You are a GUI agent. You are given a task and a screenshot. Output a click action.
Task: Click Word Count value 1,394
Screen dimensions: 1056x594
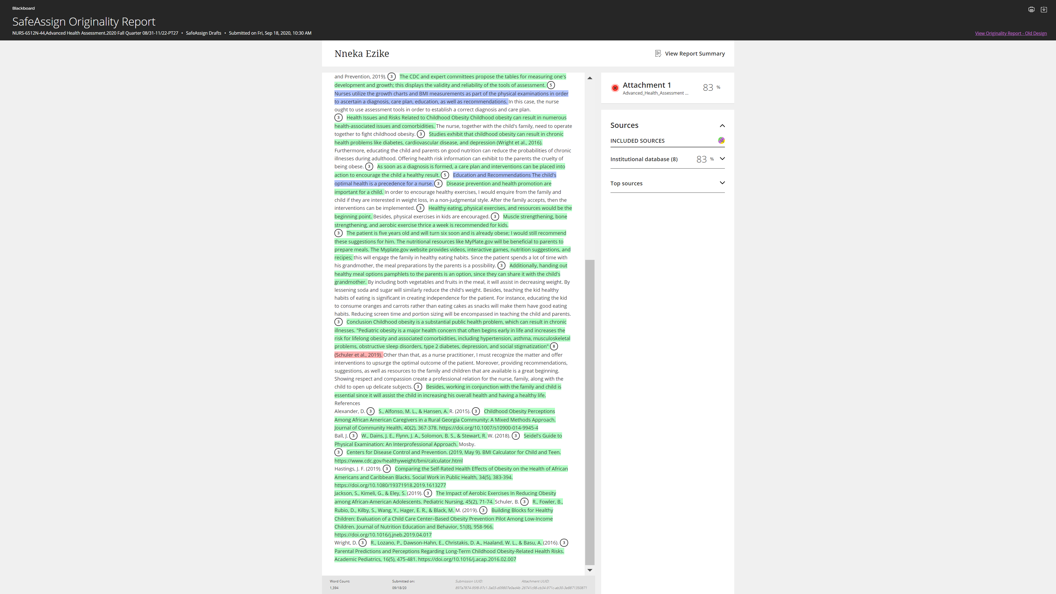pos(334,588)
